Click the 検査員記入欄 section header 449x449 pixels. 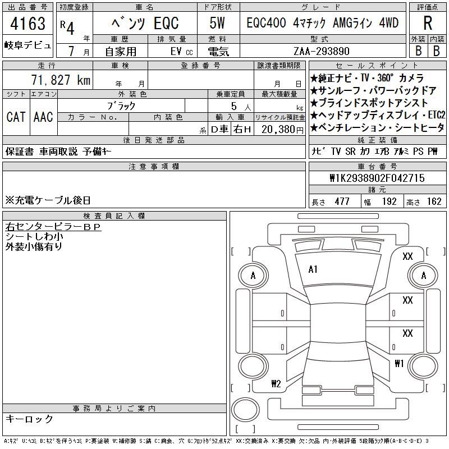click(114, 216)
